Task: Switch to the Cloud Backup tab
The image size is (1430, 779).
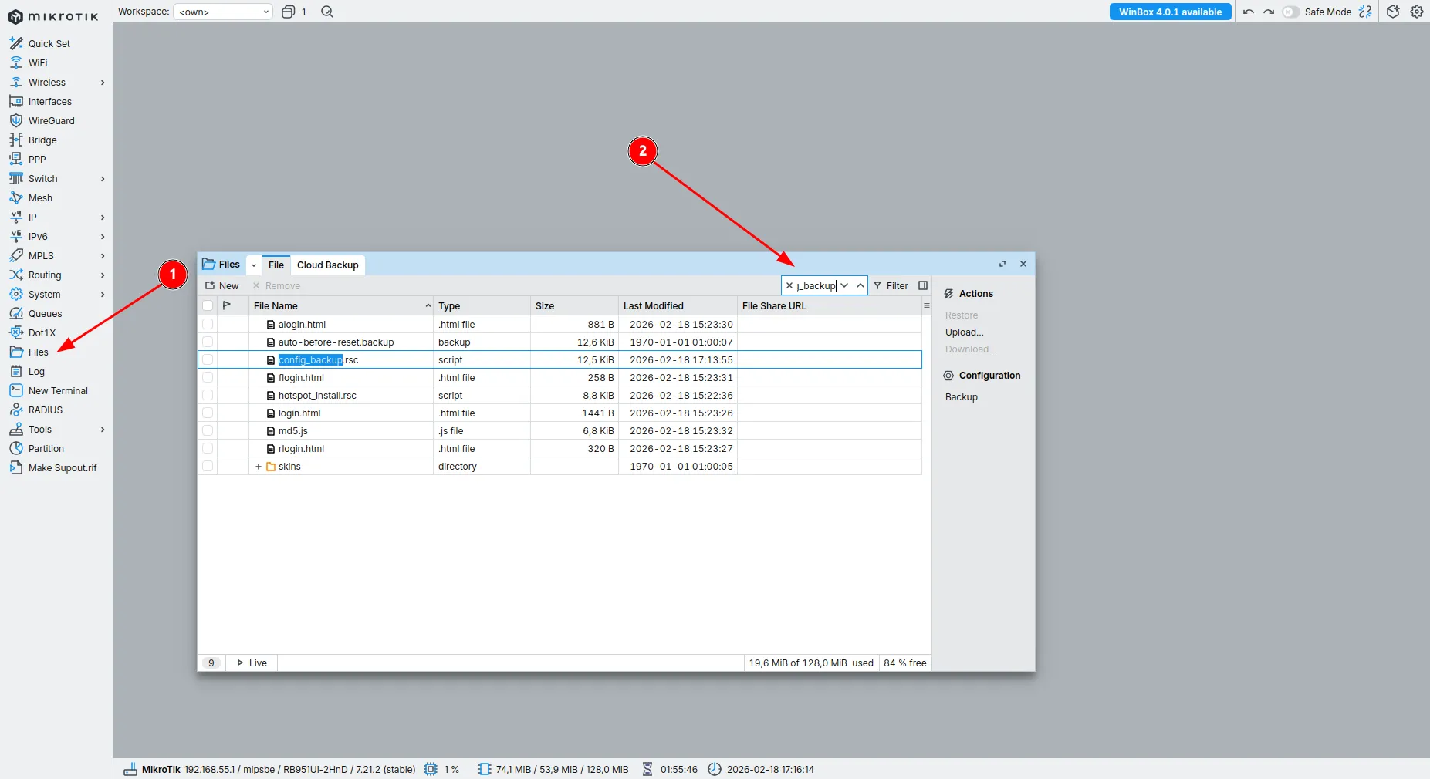Action: [x=327, y=265]
